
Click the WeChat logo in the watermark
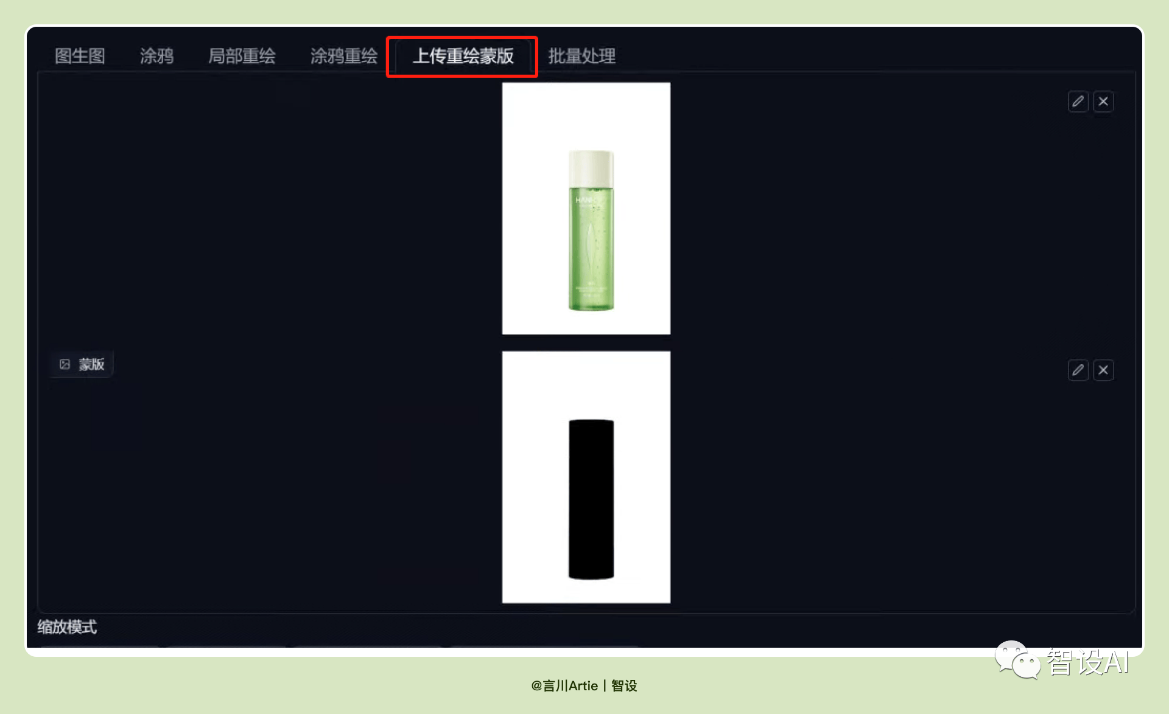click(x=1017, y=660)
